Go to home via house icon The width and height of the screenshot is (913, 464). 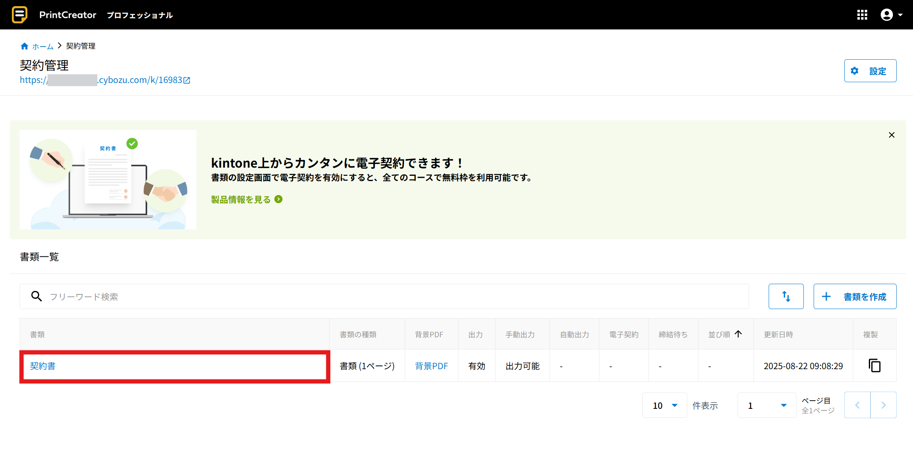25,46
